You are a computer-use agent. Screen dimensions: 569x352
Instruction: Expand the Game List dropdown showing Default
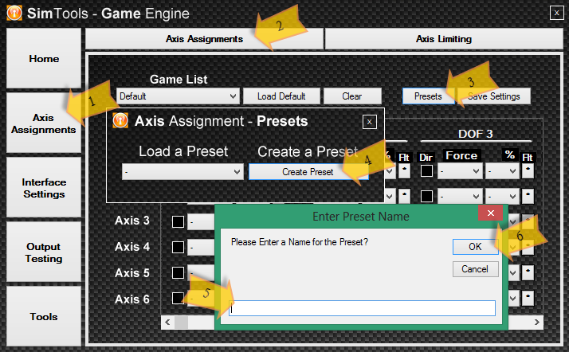click(x=178, y=96)
